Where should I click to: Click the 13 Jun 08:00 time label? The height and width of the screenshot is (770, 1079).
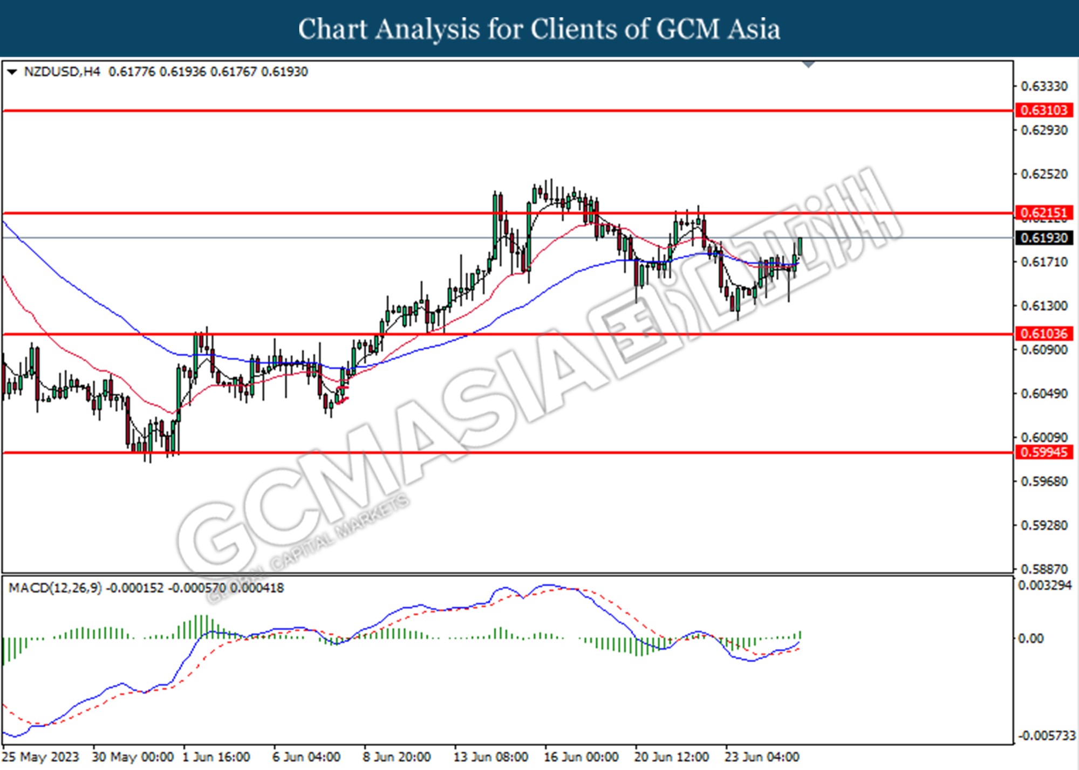click(x=490, y=757)
